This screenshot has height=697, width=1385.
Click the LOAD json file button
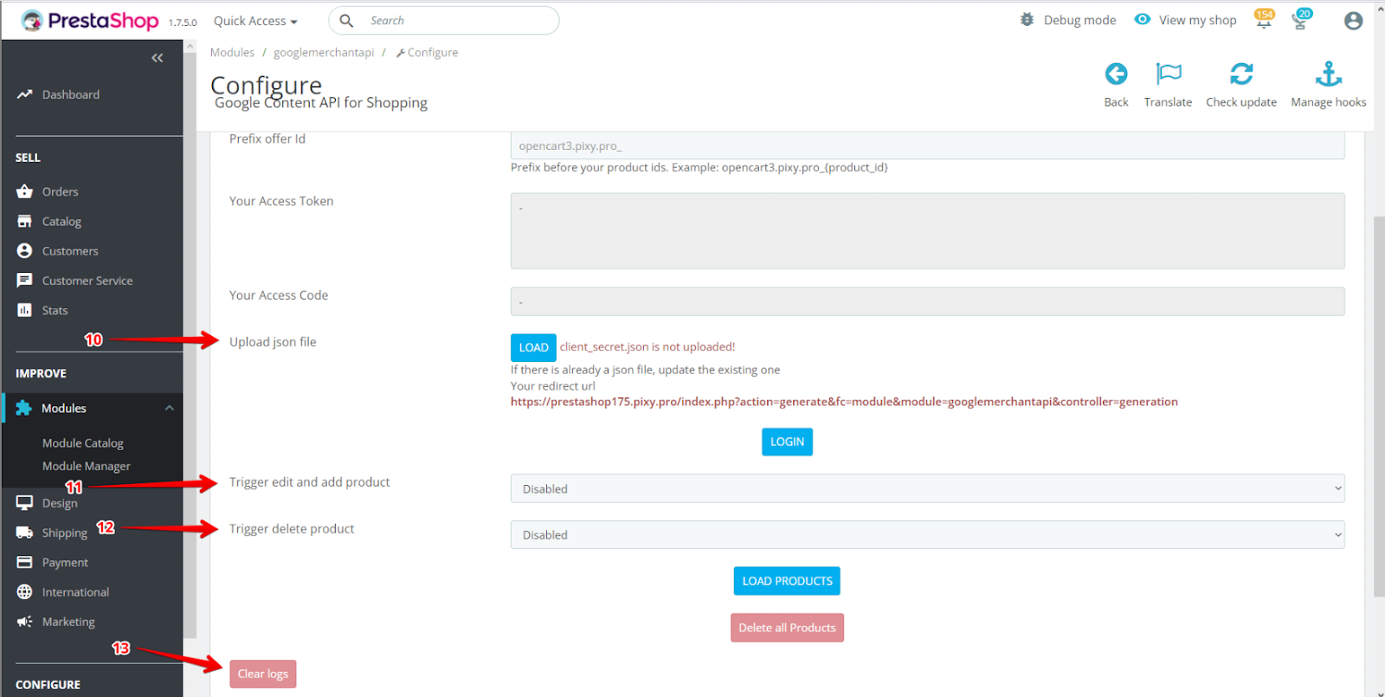533,347
